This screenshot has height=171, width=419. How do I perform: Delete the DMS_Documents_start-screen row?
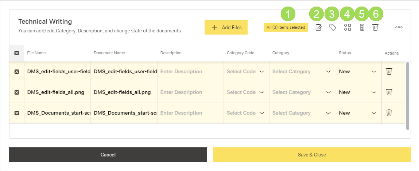tap(389, 113)
